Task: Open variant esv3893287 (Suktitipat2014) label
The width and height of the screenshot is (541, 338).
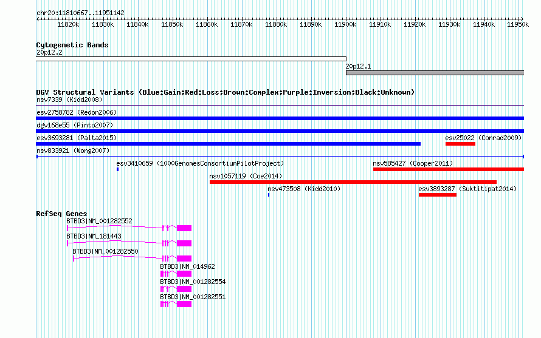Action: (x=467, y=189)
